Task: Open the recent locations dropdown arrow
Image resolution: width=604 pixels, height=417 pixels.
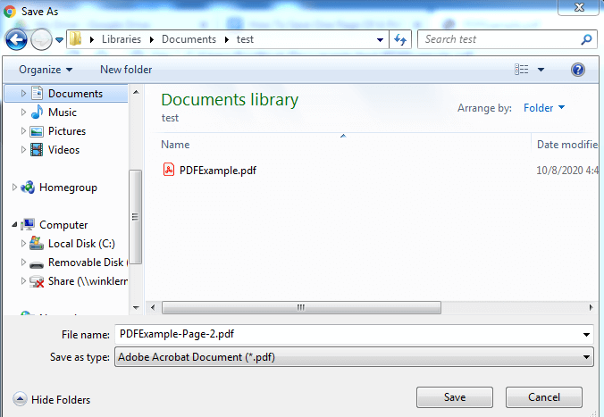Action: click(59, 39)
